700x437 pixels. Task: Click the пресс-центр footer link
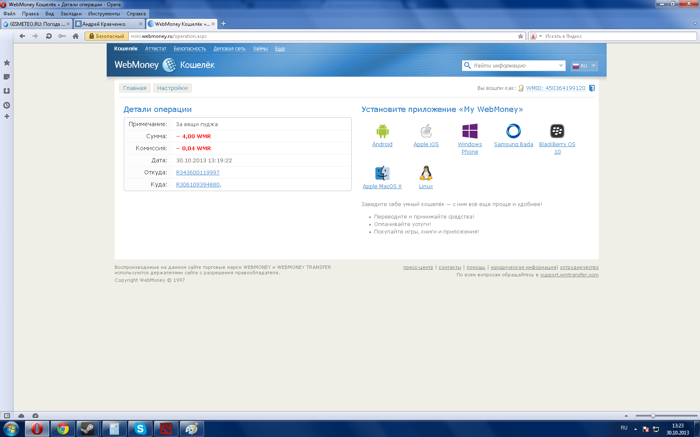coord(418,268)
